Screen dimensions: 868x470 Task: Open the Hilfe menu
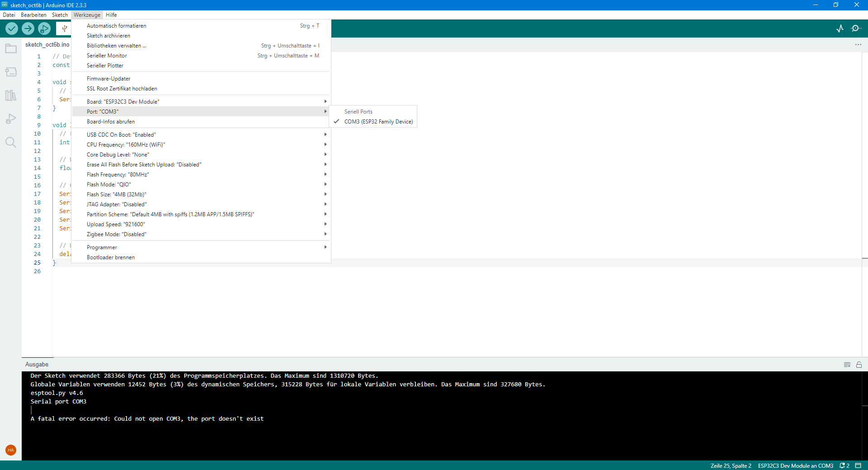pos(111,15)
